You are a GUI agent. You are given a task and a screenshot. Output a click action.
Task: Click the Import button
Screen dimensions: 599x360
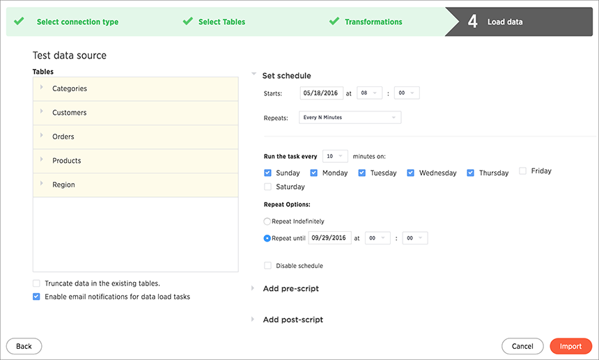570,346
